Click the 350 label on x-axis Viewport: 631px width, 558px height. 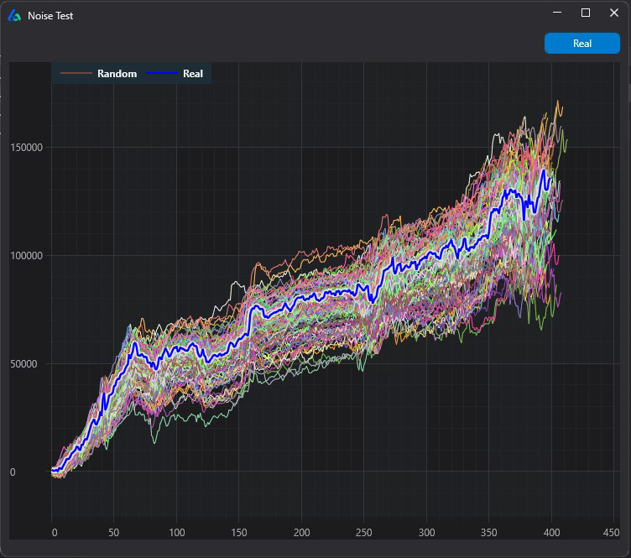point(488,533)
